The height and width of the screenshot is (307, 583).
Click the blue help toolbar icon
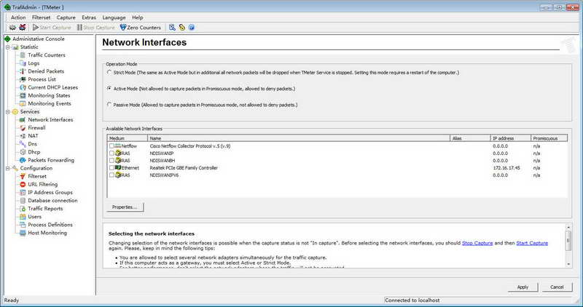point(192,28)
